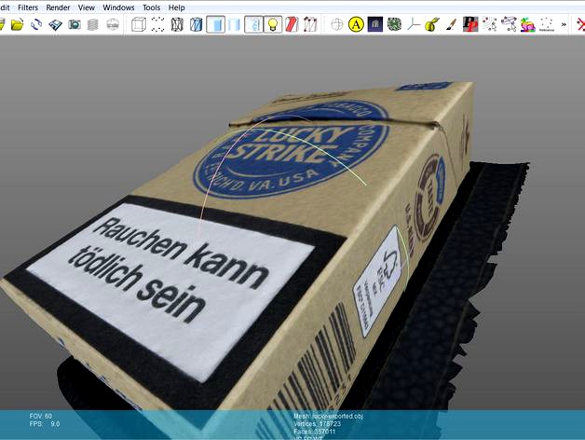Toggle the bounding box render mode
This screenshot has width=585, height=440.
click(139, 24)
